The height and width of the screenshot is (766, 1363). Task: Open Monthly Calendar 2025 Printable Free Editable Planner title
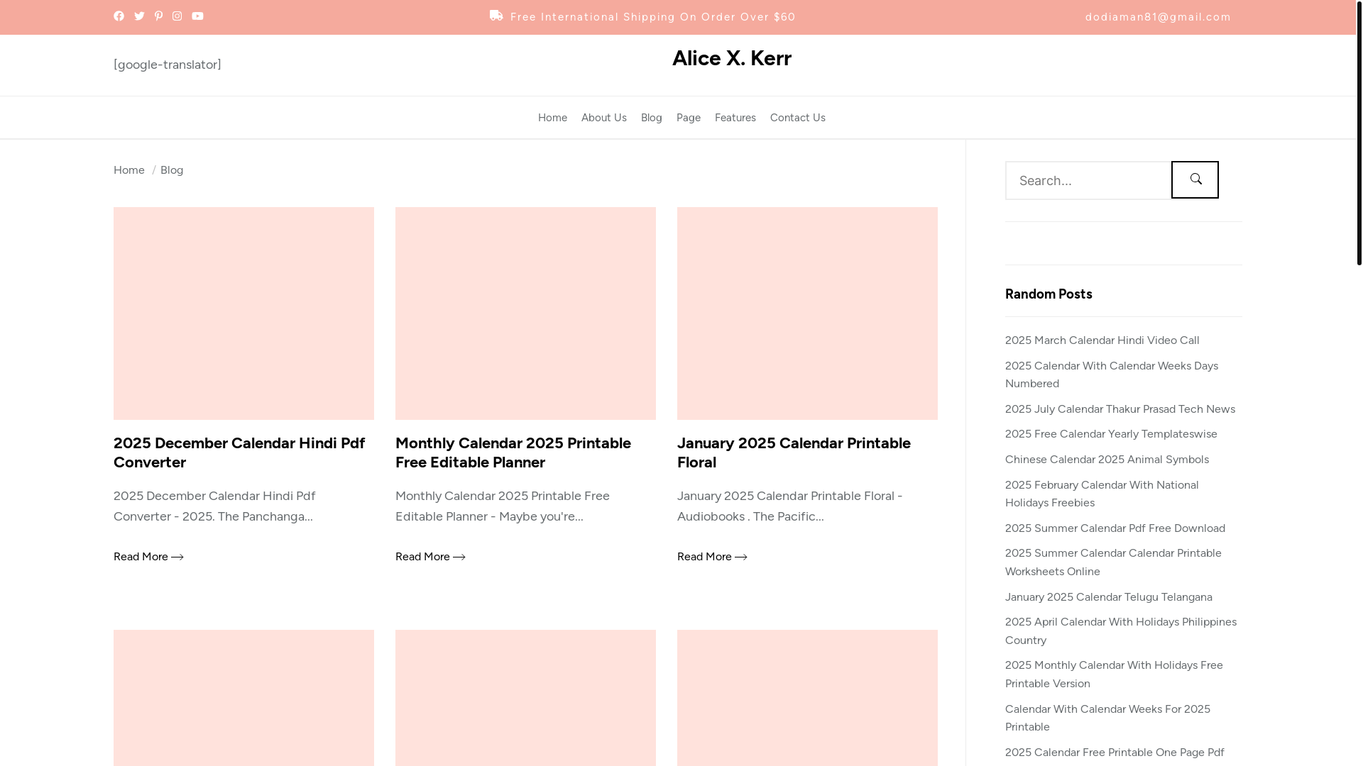[x=513, y=453]
